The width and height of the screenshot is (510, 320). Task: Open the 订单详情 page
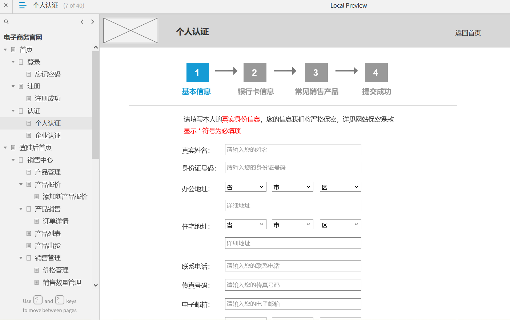point(56,221)
